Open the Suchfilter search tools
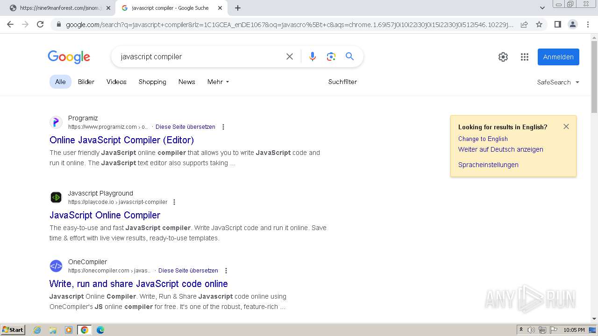 pyautogui.click(x=342, y=82)
